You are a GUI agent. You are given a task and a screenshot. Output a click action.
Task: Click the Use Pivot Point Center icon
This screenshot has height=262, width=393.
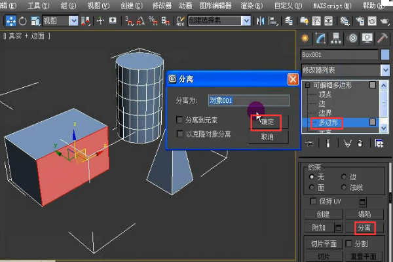(85, 21)
